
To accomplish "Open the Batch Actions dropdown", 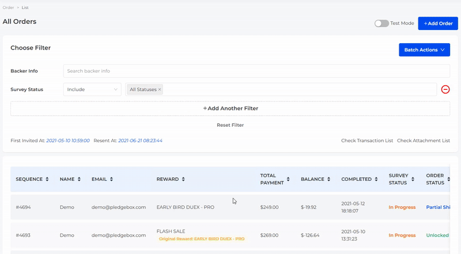I will [424, 50].
